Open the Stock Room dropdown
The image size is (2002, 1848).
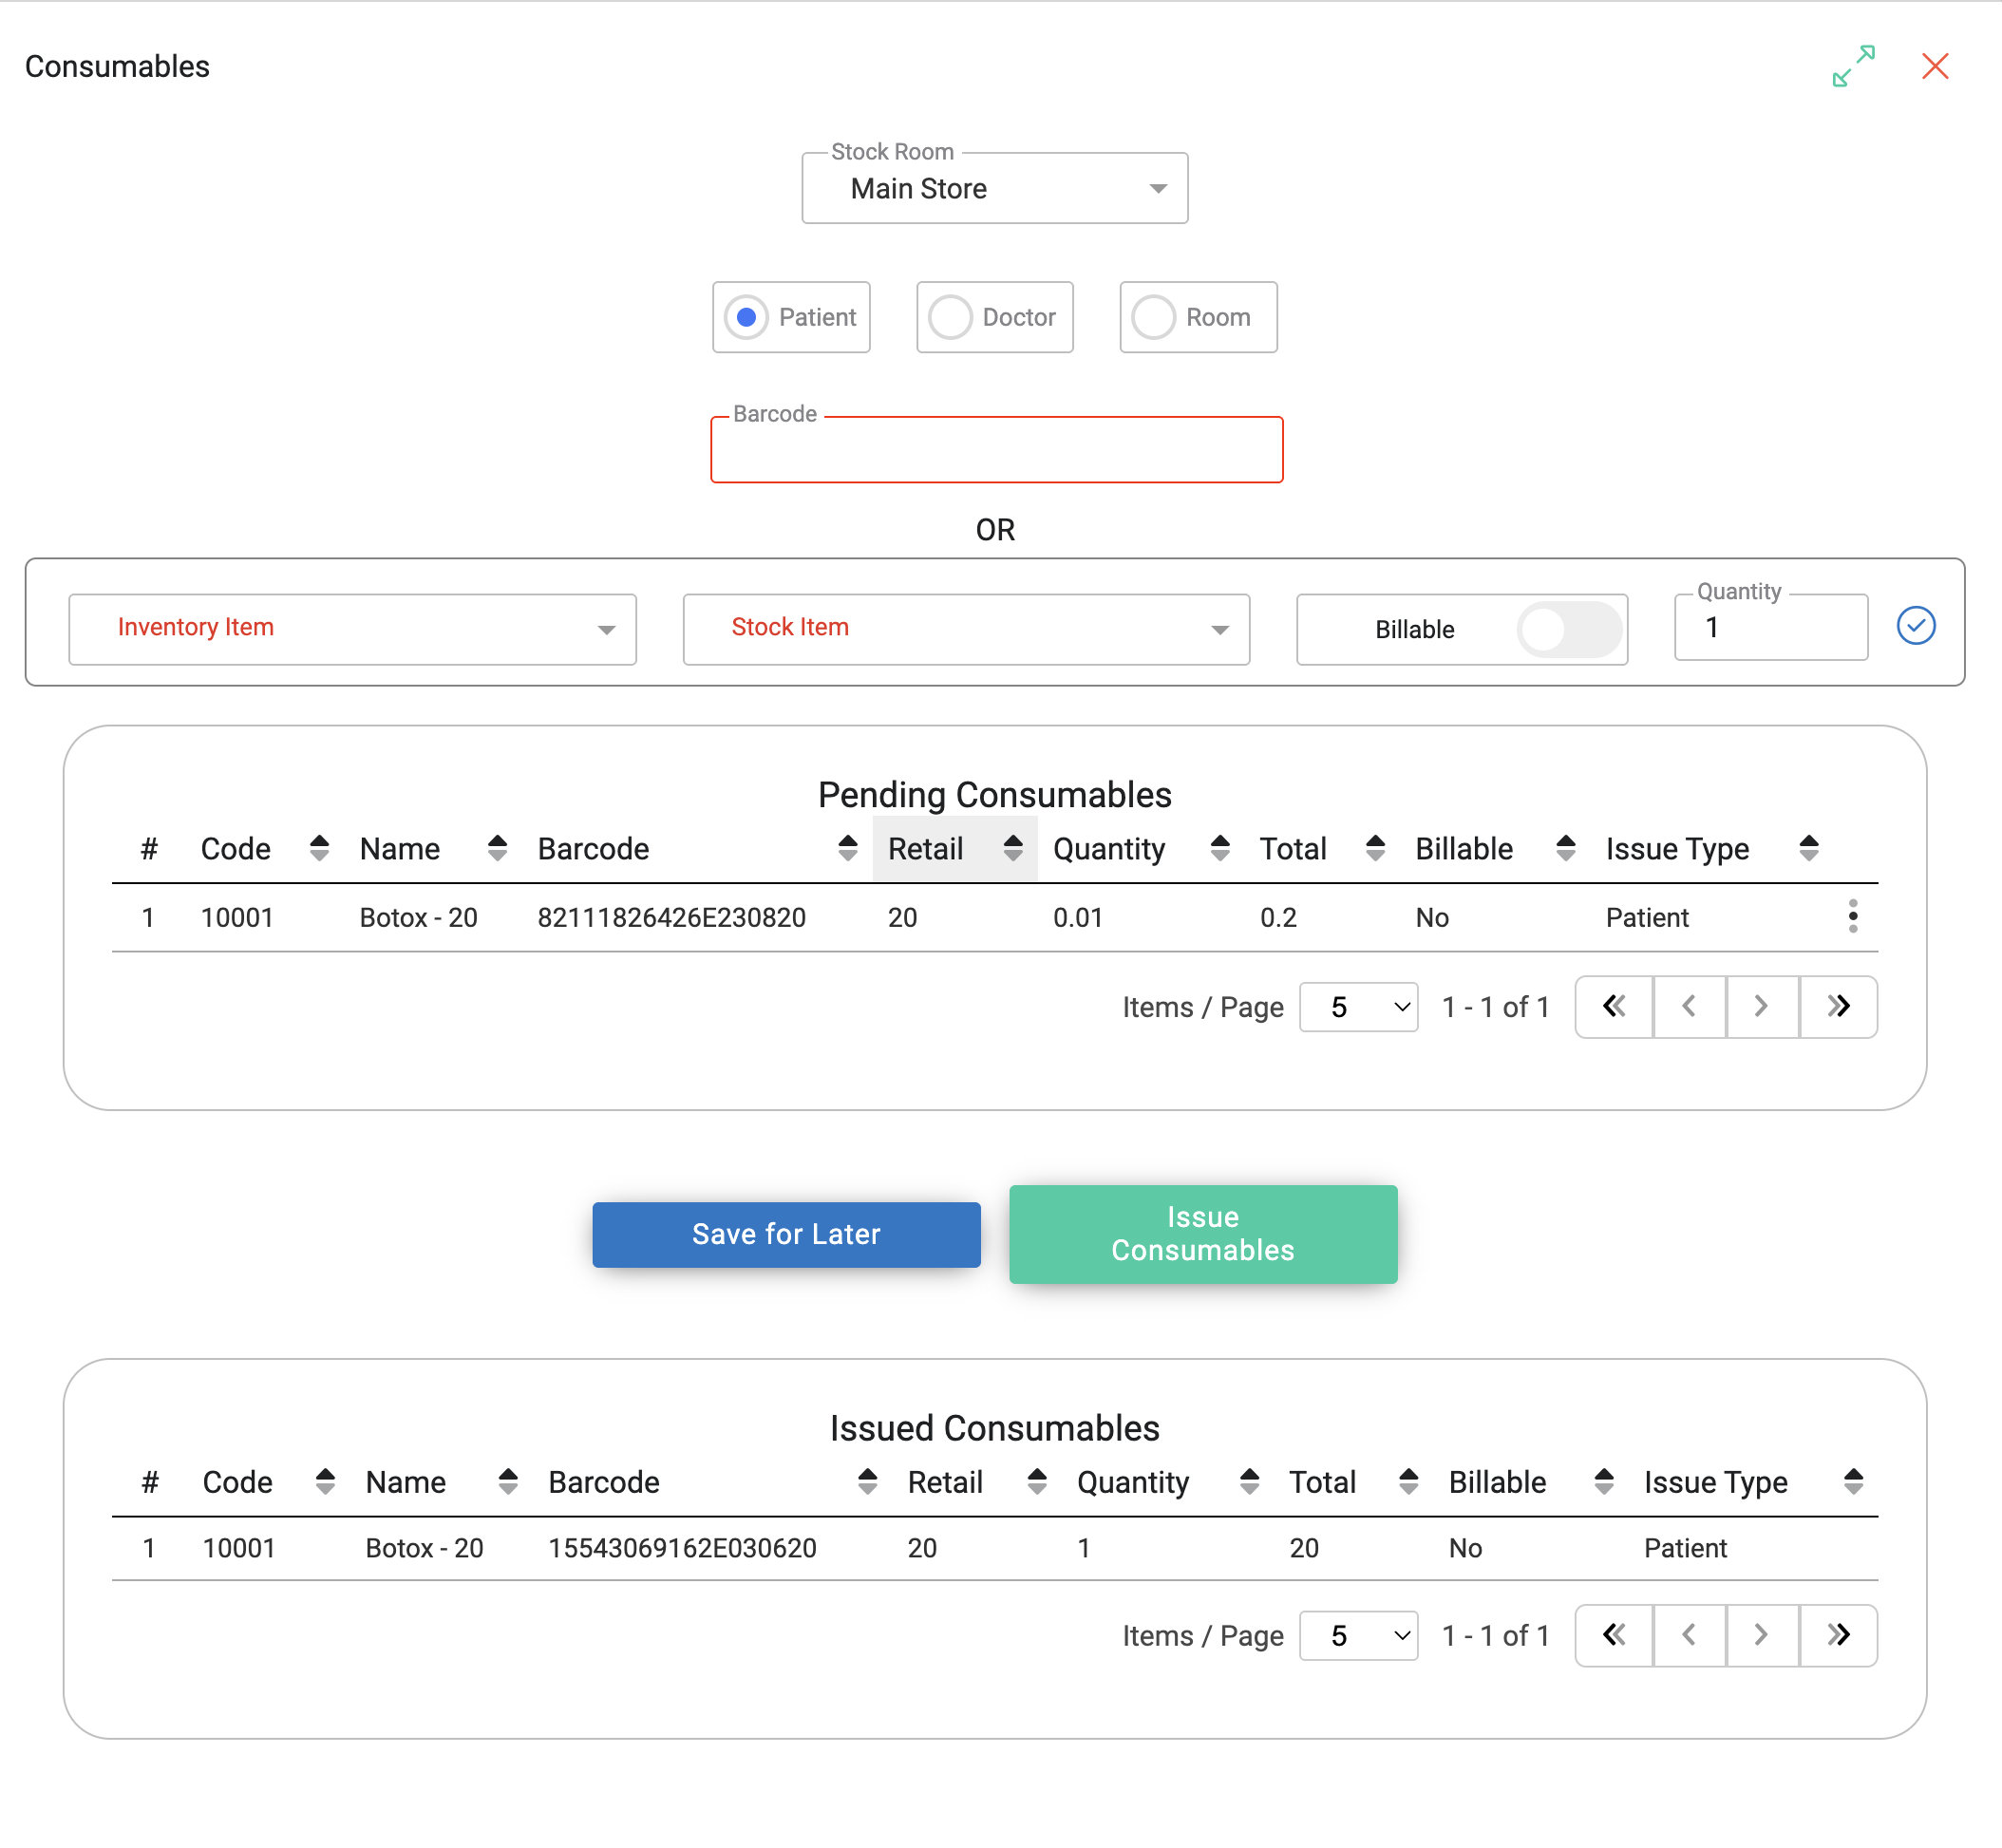[x=994, y=189]
